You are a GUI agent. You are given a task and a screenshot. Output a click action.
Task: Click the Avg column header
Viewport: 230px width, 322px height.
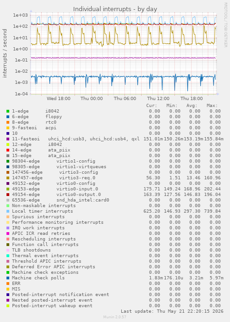[192, 106]
